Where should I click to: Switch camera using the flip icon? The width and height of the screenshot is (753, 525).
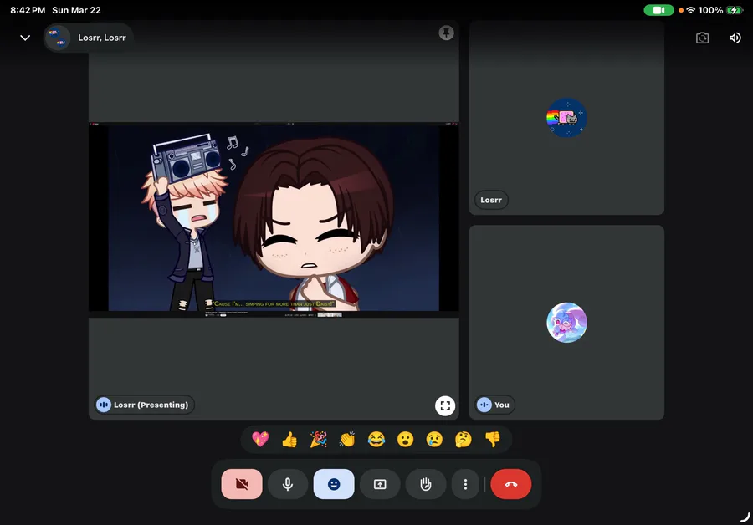tap(702, 38)
